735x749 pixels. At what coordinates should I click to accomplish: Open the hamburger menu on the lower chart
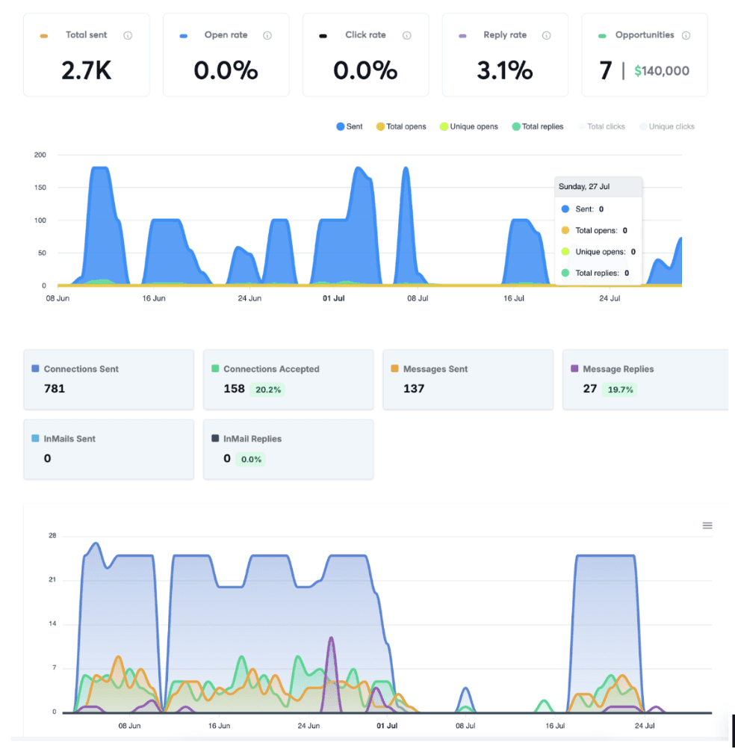(707, 525)
